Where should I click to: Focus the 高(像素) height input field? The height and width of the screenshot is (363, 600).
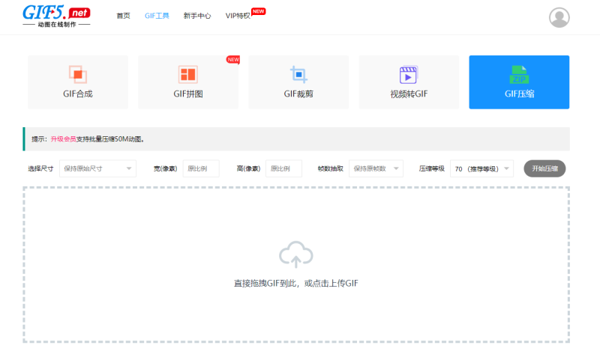tap(283, 168)
